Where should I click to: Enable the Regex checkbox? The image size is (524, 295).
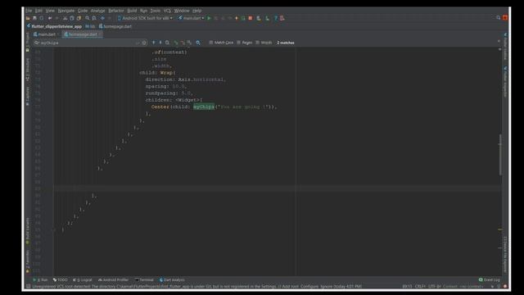coord(245,43)
